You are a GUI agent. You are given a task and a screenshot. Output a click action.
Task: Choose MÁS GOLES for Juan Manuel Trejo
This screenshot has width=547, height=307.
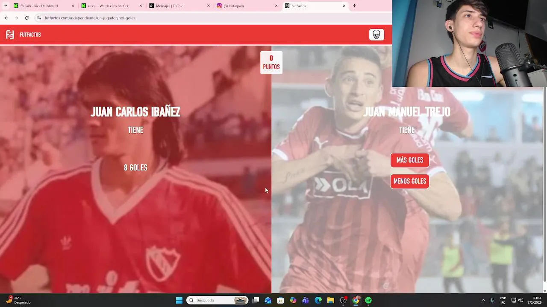(410, 160)
